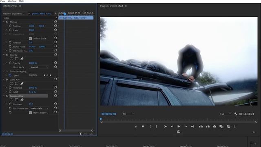Click filter properties funnel icon
The width and height of the screenshot is (261, 147).
(x=81, y=134)
